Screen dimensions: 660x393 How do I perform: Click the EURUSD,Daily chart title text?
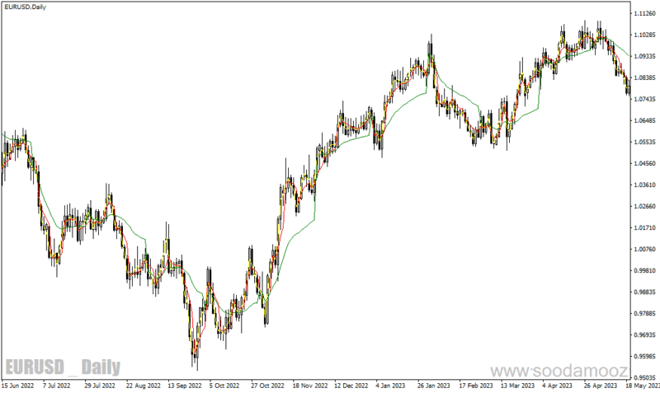26,7
